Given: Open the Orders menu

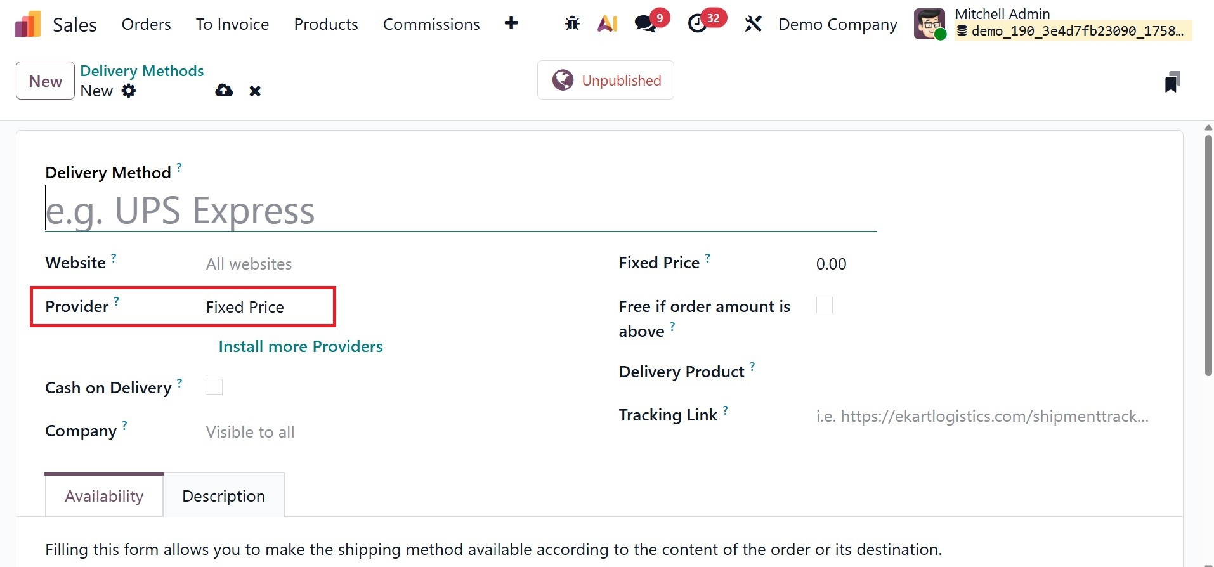Looking at the screenshot, I should [146, 24].
